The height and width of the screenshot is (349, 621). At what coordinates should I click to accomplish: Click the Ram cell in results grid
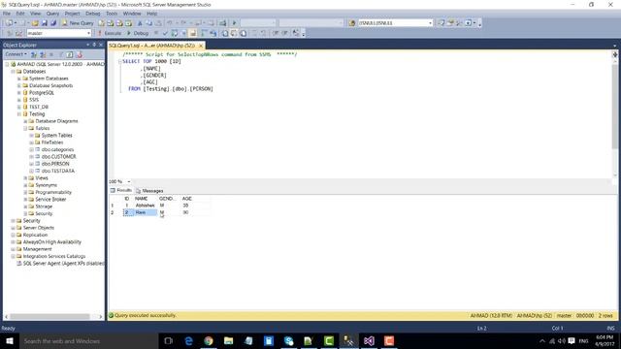145,213
